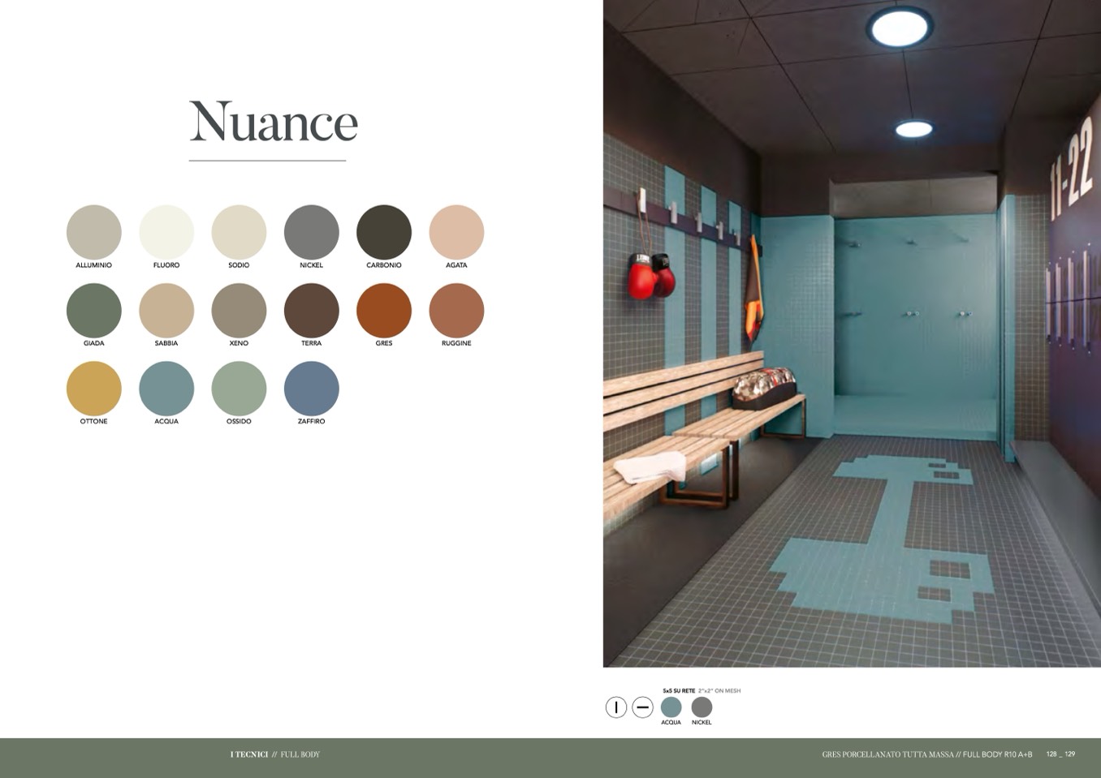
Task: Select the Ossido pale green swatch
Action: pyautogui.click(x=239, y=389)
